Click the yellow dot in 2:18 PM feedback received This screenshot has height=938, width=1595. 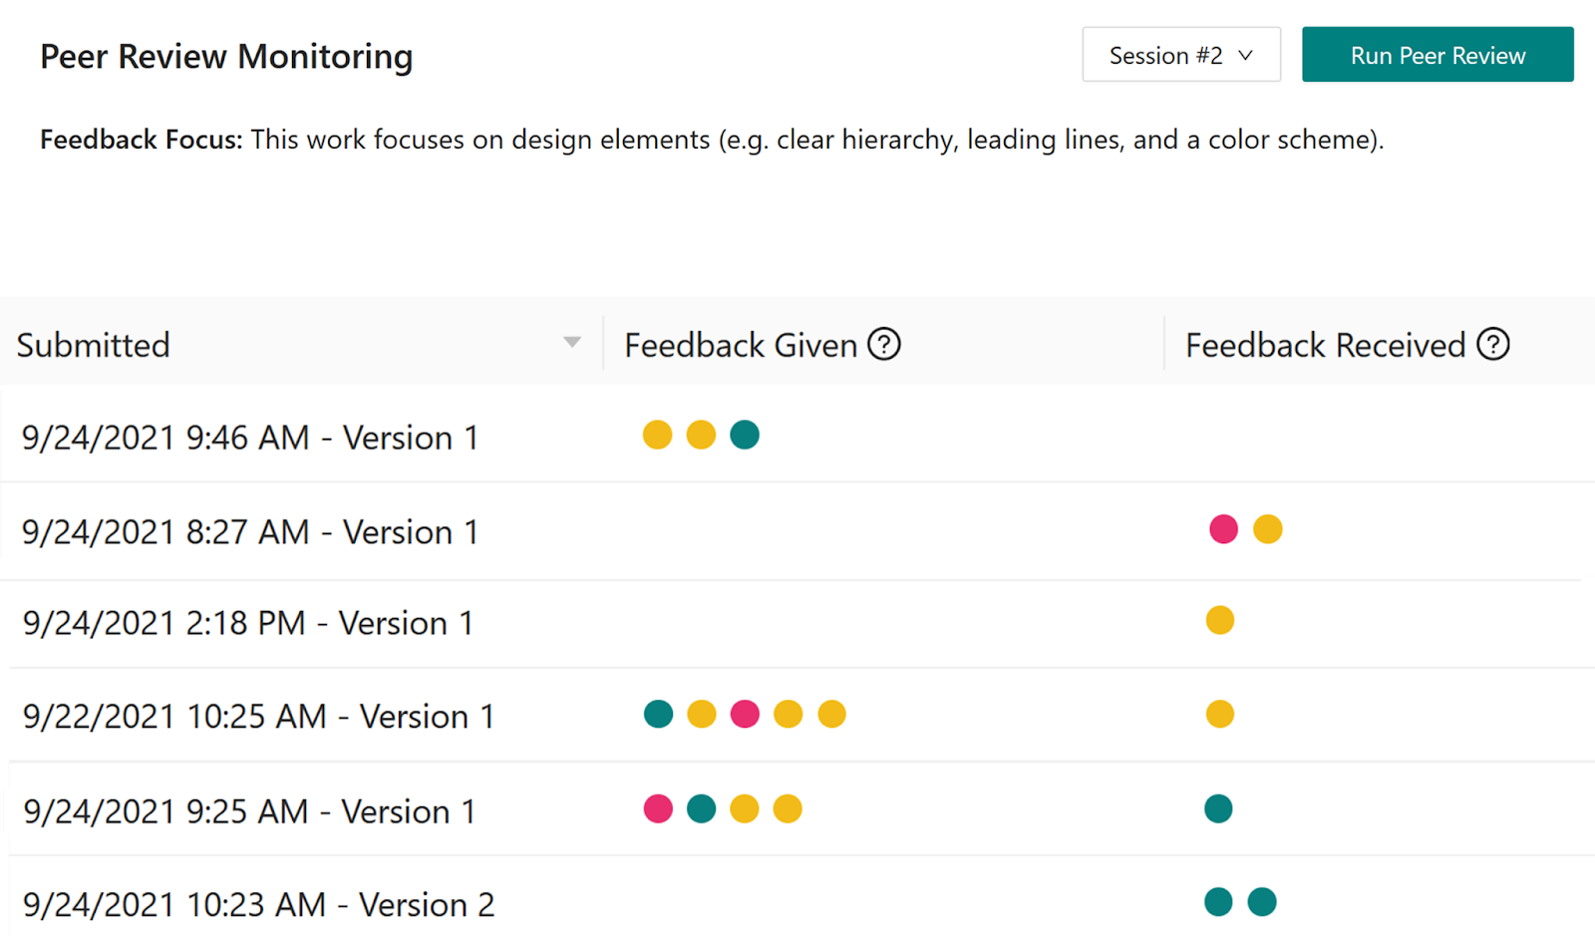[x=1220, y=620]
